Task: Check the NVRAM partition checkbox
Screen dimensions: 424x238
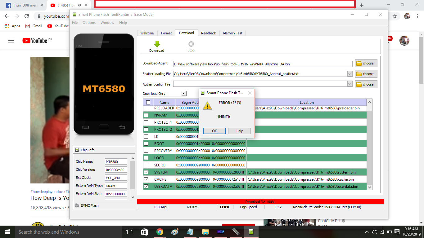Action: (146, 115)
